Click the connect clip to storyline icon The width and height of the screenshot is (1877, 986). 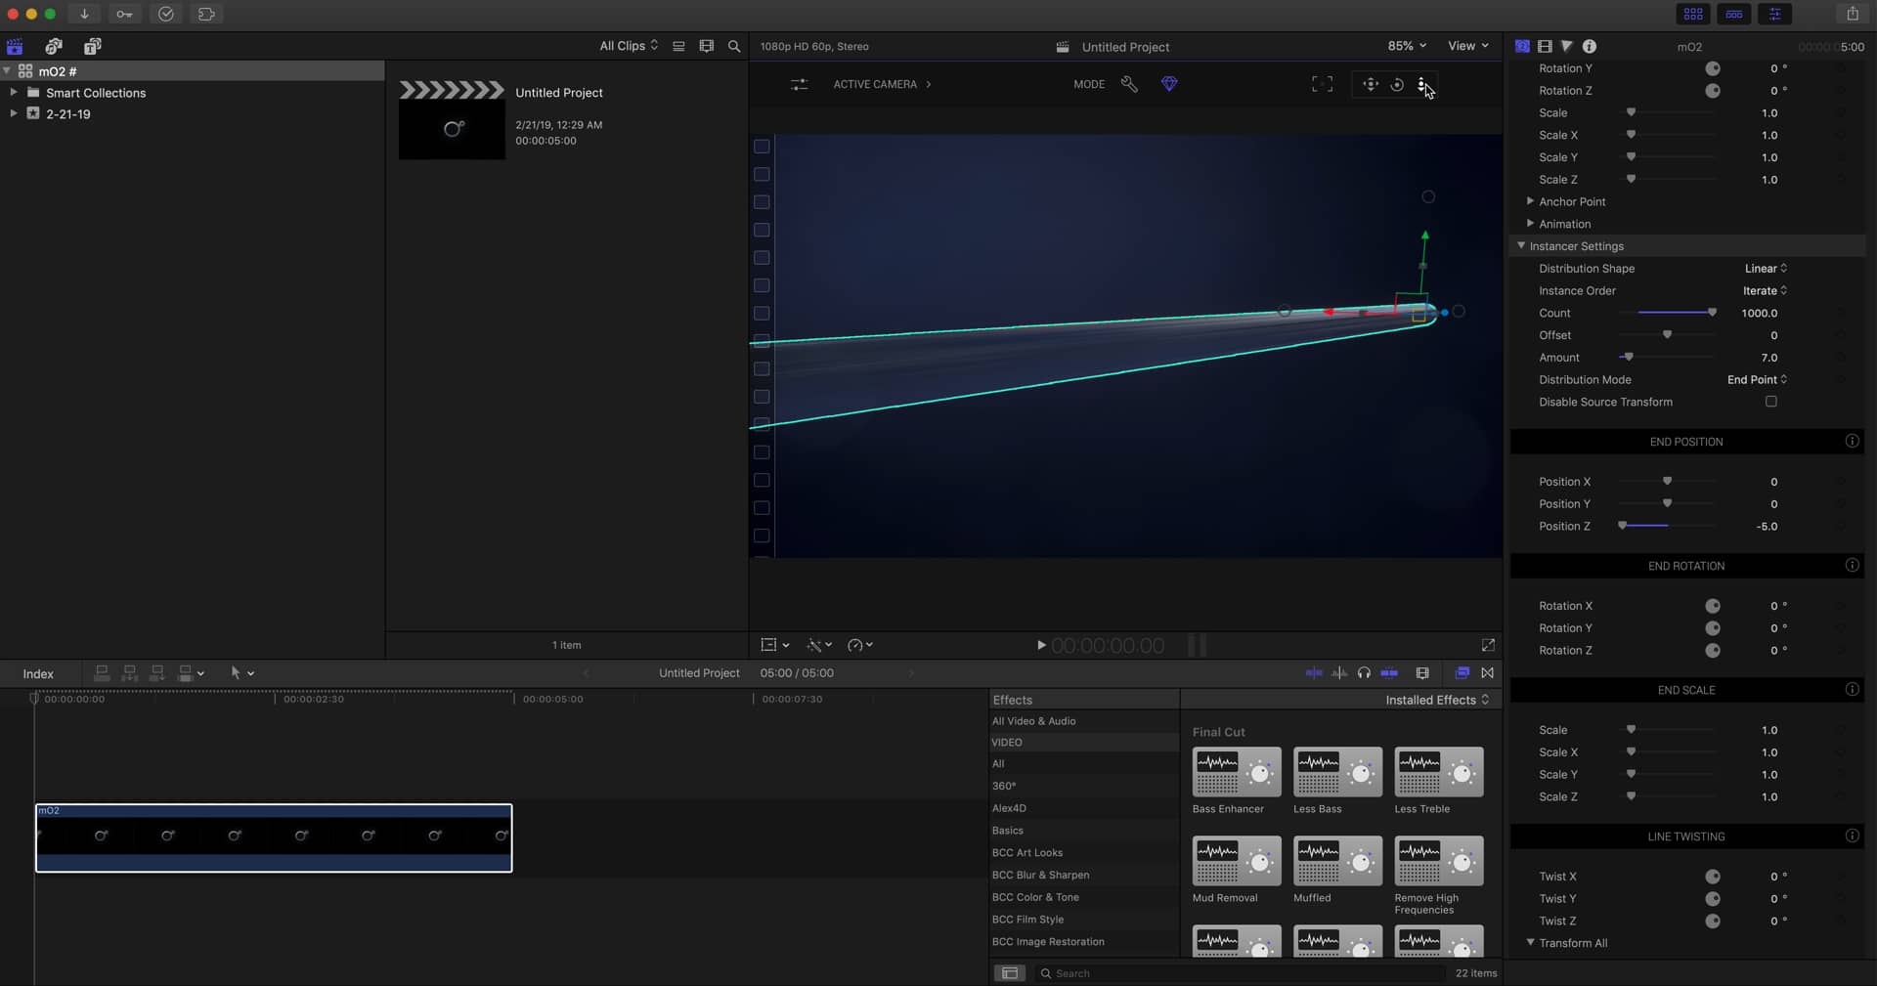pyautogui.click(x=102, y=673)
